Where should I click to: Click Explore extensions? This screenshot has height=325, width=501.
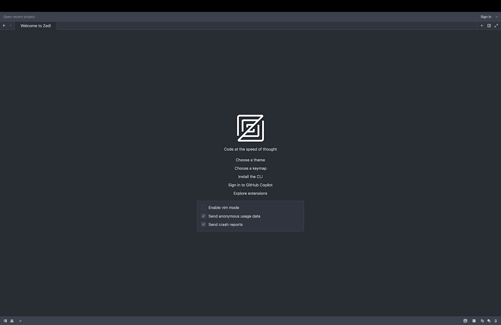click(x=250, y=194)
